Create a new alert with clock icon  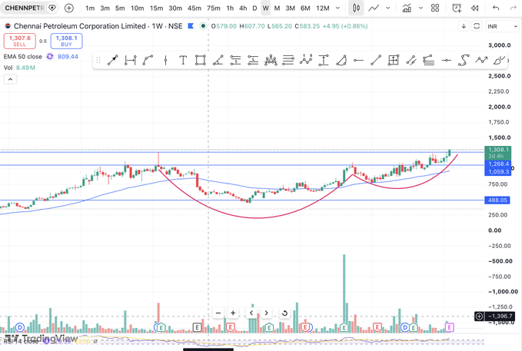(x=457, y=8)
